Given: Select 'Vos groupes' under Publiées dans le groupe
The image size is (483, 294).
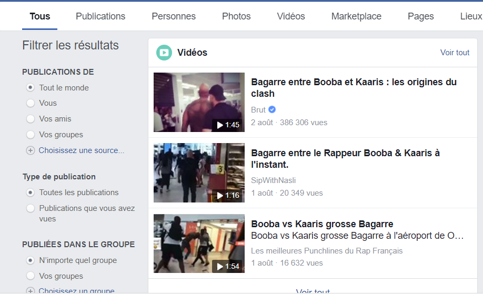Looking at the screenshot, I should point(31,276).
